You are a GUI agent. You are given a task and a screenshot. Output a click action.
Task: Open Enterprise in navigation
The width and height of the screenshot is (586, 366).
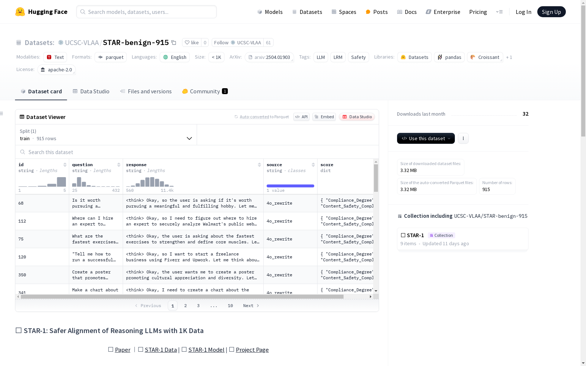[443, 12]
